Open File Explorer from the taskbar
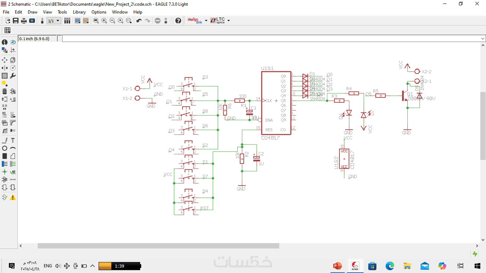 [x=407, y=266]
